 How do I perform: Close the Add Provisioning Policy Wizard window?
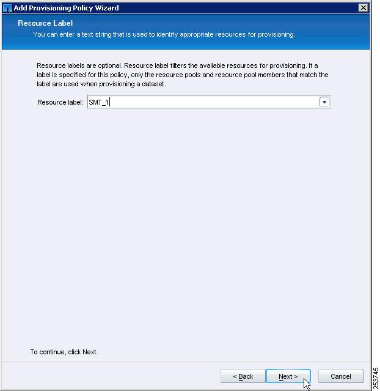364,8
